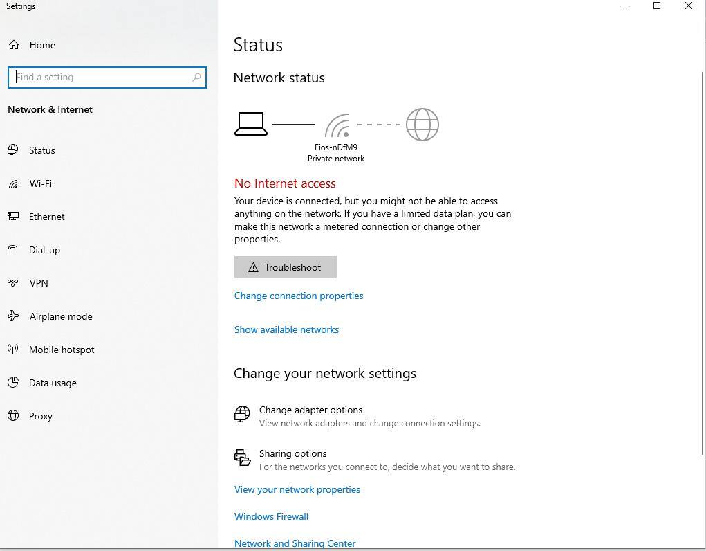Select Change adapter options
Image resolution: width=706 pixels, height=551 pixels.
310,410
